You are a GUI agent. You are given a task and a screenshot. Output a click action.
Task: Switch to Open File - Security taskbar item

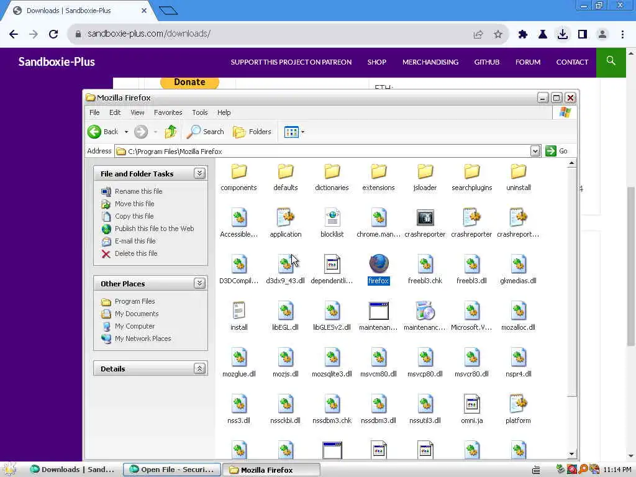coord(171,470)
